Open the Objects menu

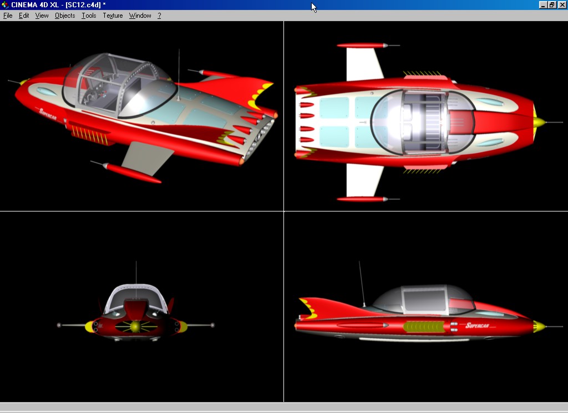(65, 16)
